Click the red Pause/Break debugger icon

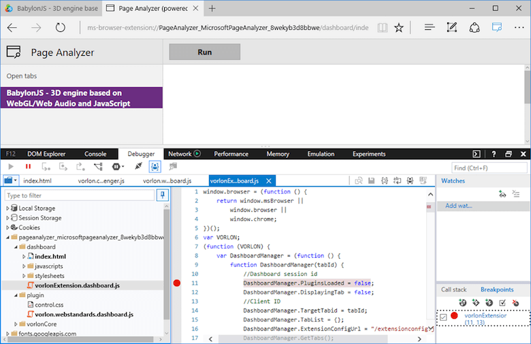click(x=29, y=166)
